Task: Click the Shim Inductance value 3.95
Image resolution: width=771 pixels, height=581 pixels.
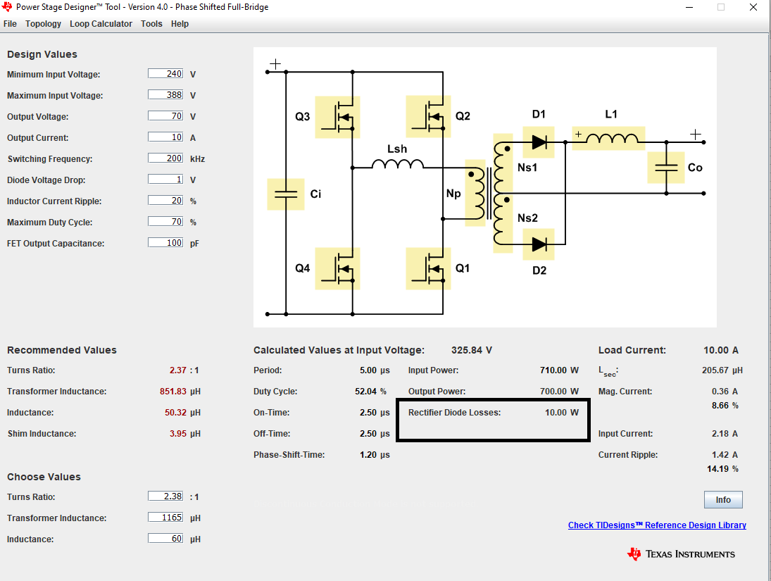Action: click(x=178, y=433)
